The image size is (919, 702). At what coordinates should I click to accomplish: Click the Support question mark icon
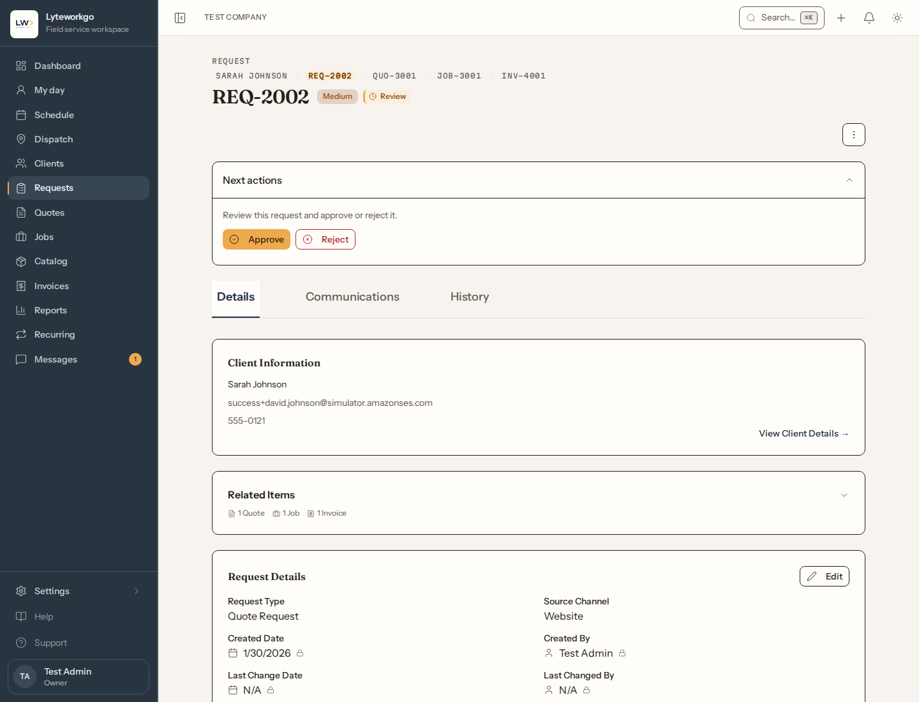[x=21, y=643]
